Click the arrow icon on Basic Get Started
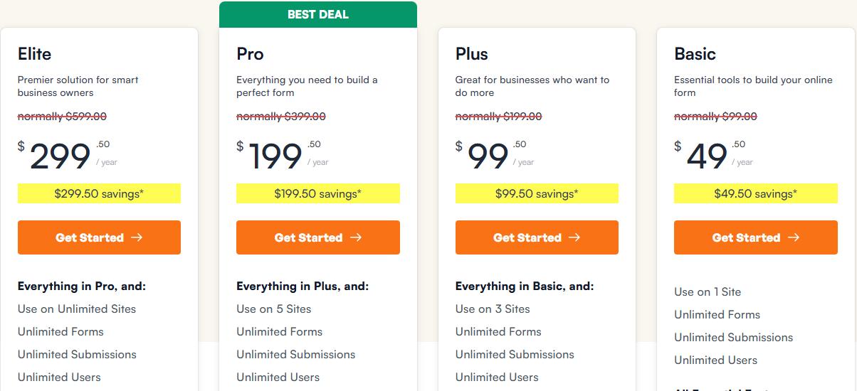857x391 pixels. click(794, 237)
